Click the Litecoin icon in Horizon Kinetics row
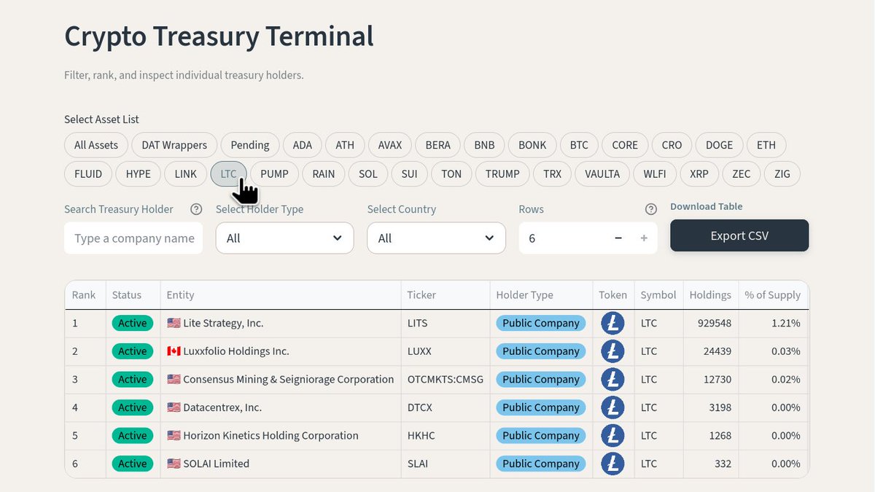 612,436
